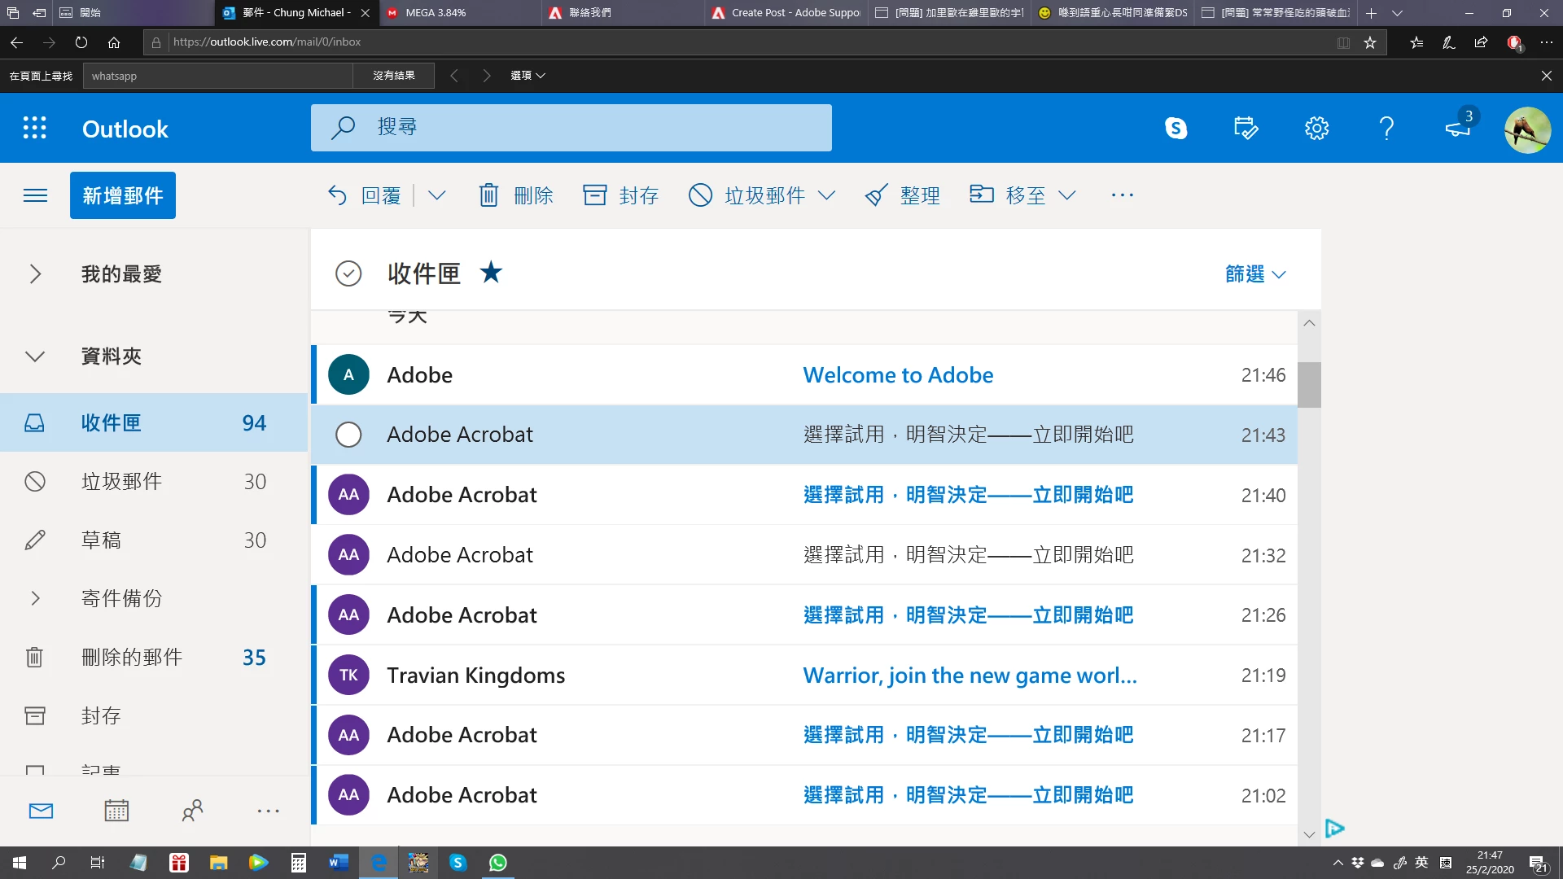This screenshot has width=1563, height=879.
Task: Click the find-on-page whatsapp text field
Action: pyautogui.click(x=218, y=76)
